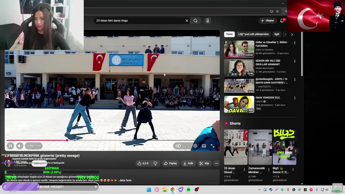
Task: Download the video with İndir
Action: click(188, 163)
